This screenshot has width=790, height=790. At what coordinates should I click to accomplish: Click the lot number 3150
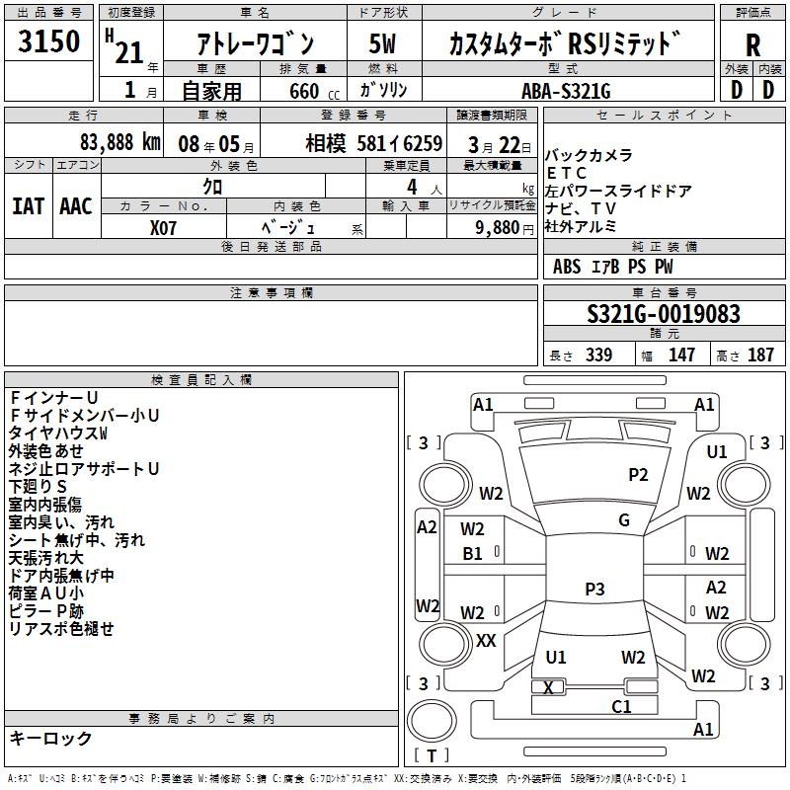click(48, 41)
